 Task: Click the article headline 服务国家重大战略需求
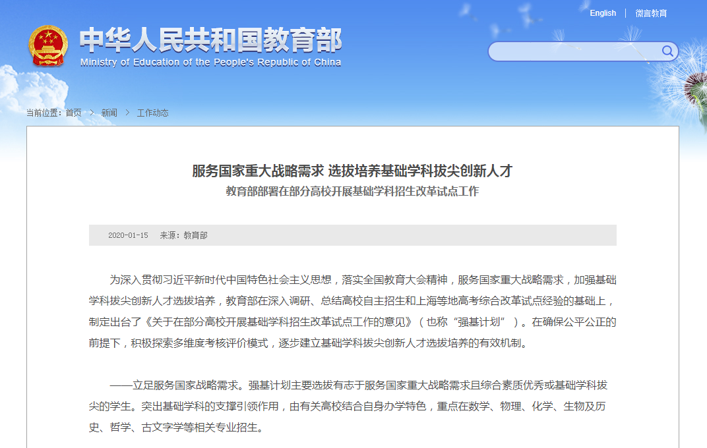(352, 171)
